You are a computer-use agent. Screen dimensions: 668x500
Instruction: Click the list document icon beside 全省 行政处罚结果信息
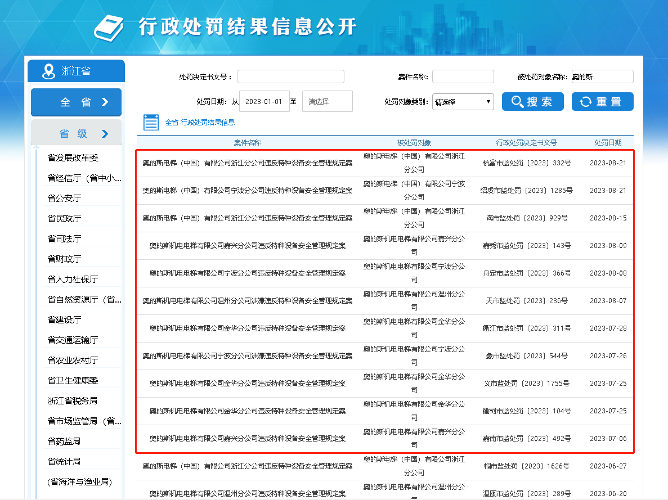tap(151, 122)
